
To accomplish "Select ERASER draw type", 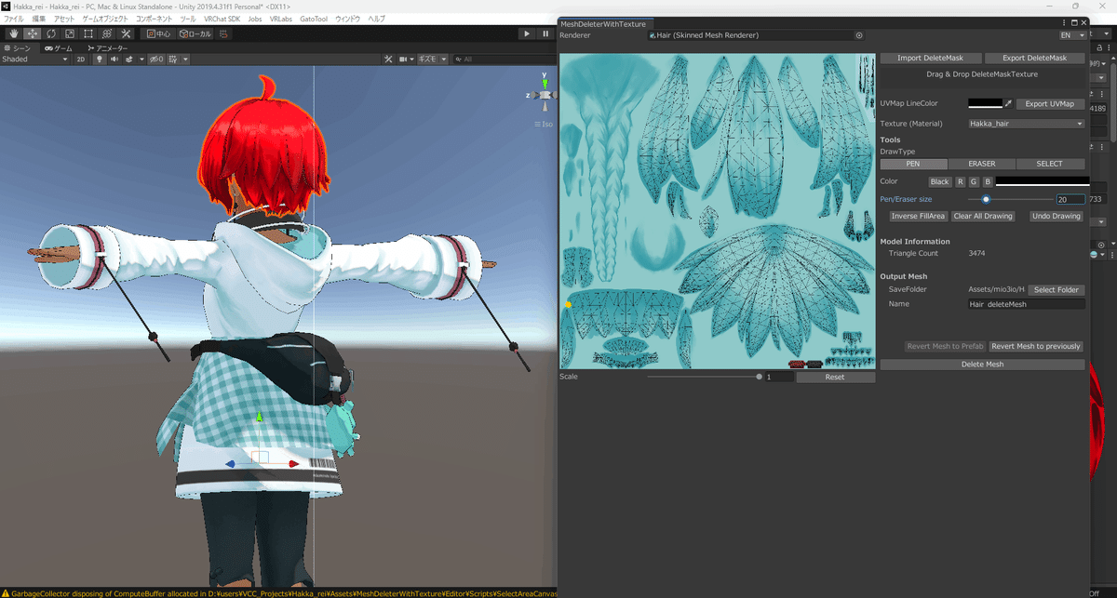I will point(981,164).
